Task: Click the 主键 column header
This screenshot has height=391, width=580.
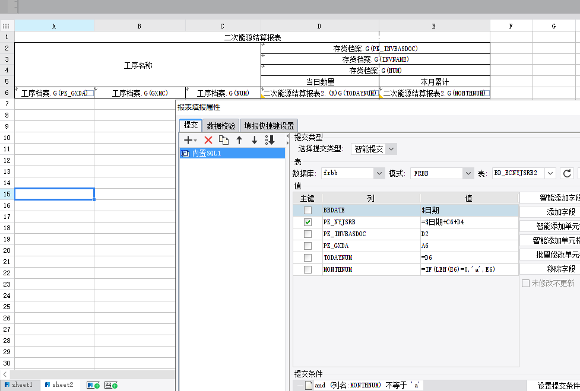Action: [308, 198]
